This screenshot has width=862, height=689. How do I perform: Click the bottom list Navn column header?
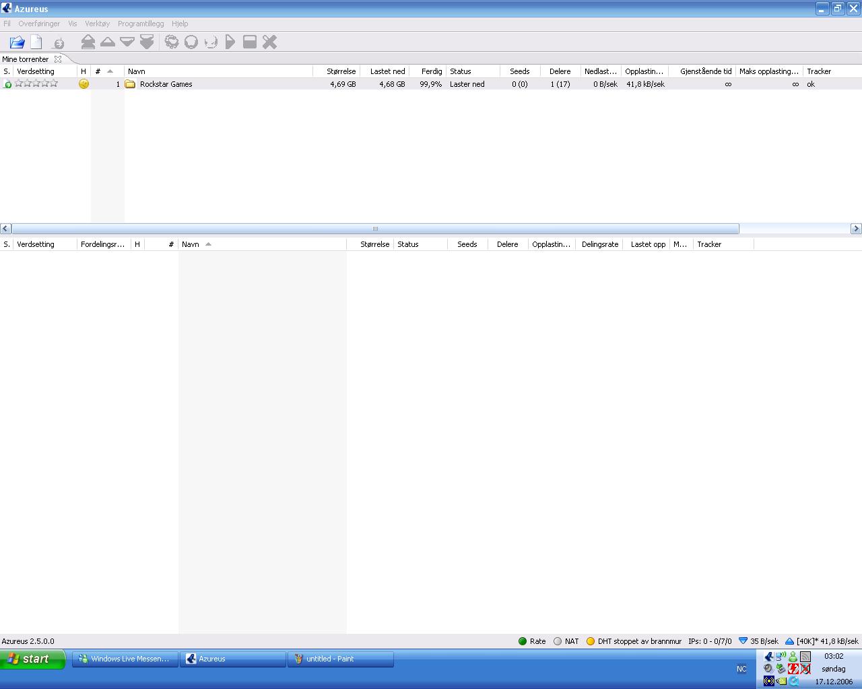point(262,244)
